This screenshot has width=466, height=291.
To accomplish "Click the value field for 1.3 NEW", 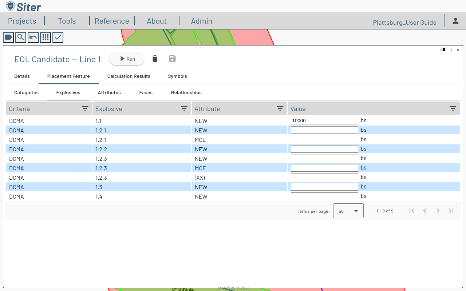I will click(x=324, y=187).
